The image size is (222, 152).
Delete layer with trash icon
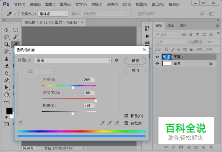pos(211,147)
